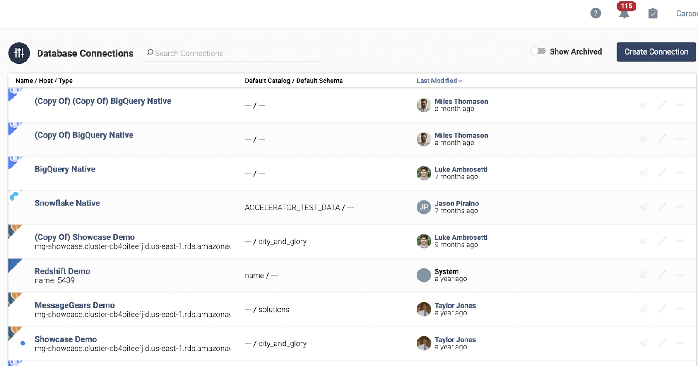Click the Name / Host / Type column header
This screenshot has height=366, width=698.
pyautogui.click(x=44, y=81)
